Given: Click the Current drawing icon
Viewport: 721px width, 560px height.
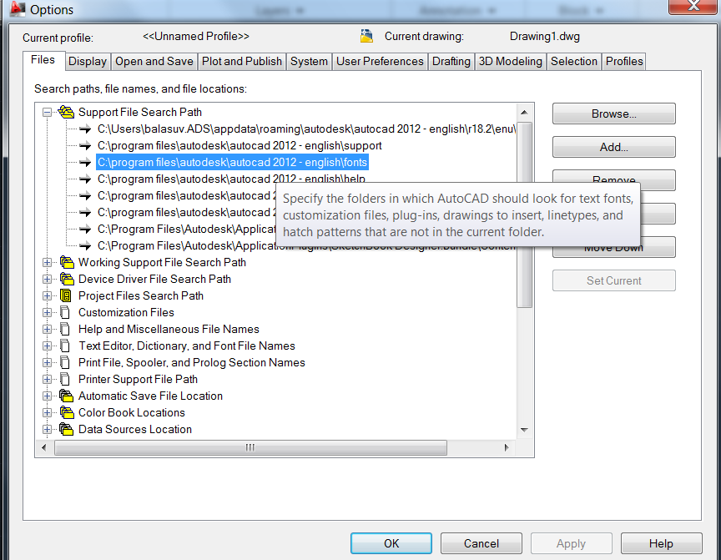Looking at the screenshot, I should tap(366, 36).
